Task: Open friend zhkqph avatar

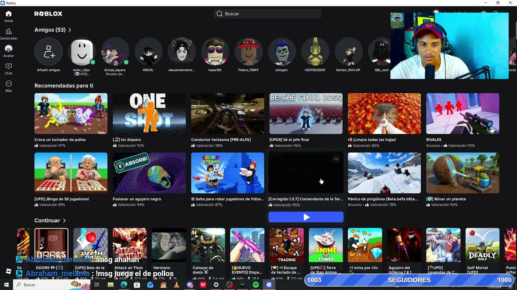Action: [282, 52]
